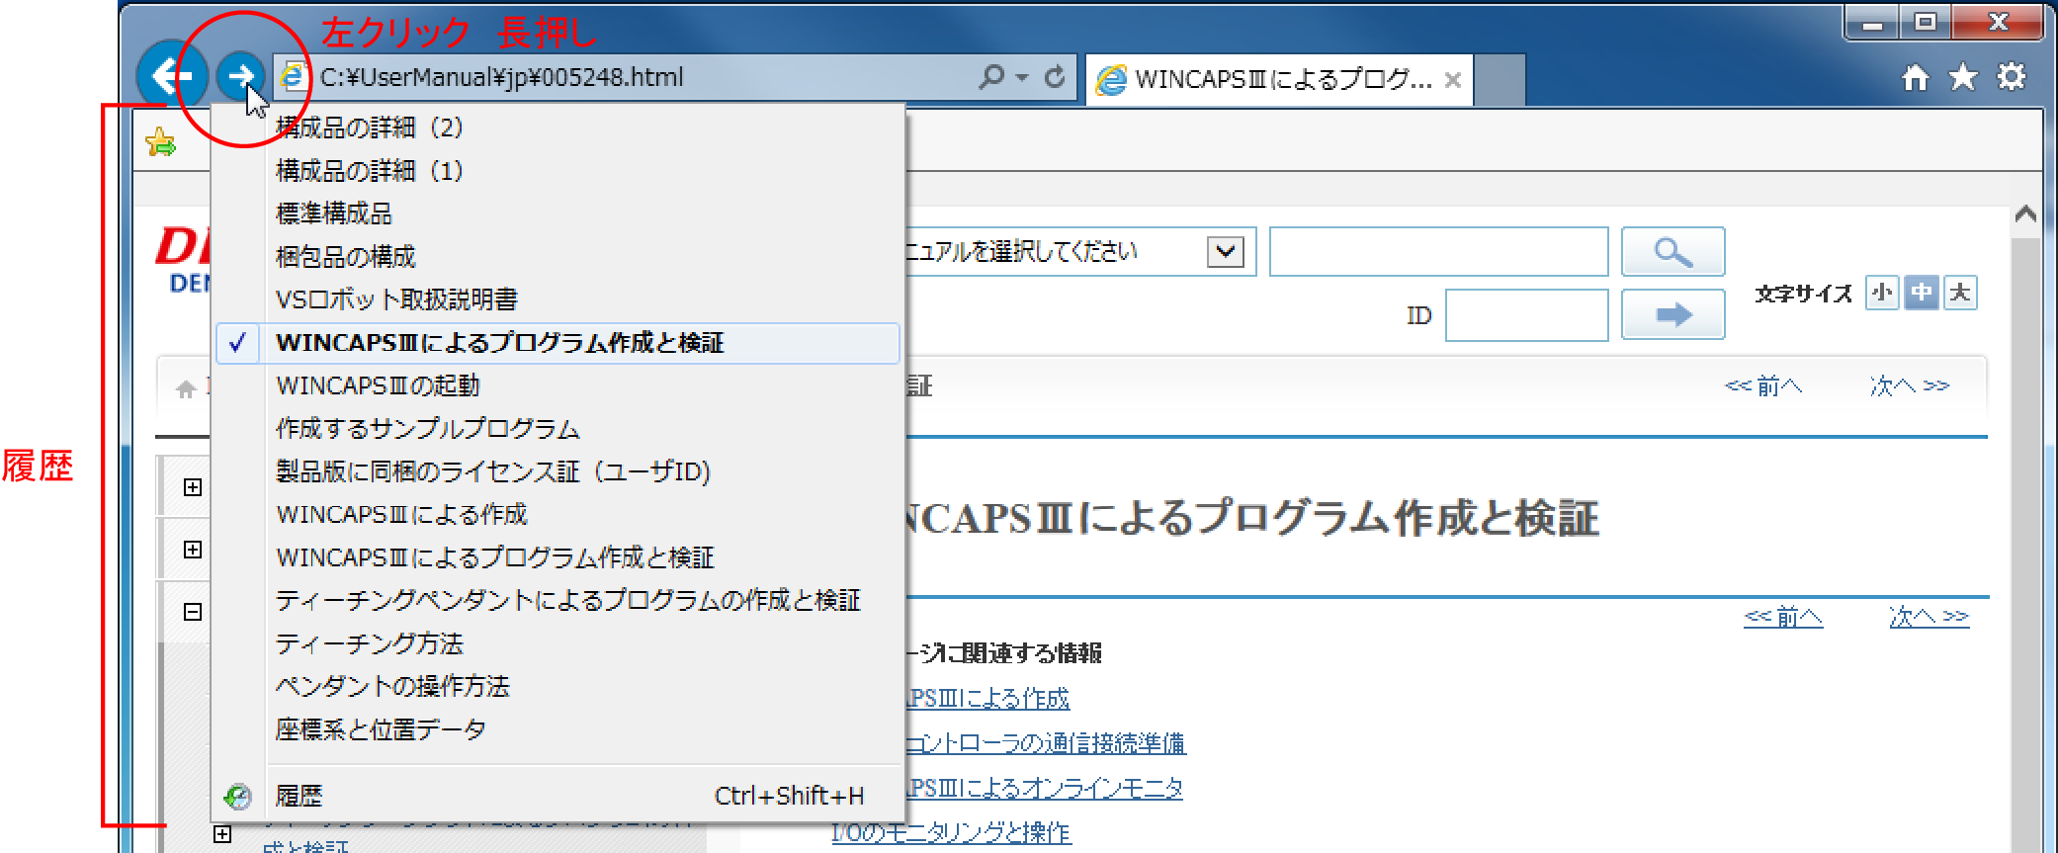Open the Tools gear icon
Viewport: 2058px width, 853px height.
click(x=2012, y=77)
